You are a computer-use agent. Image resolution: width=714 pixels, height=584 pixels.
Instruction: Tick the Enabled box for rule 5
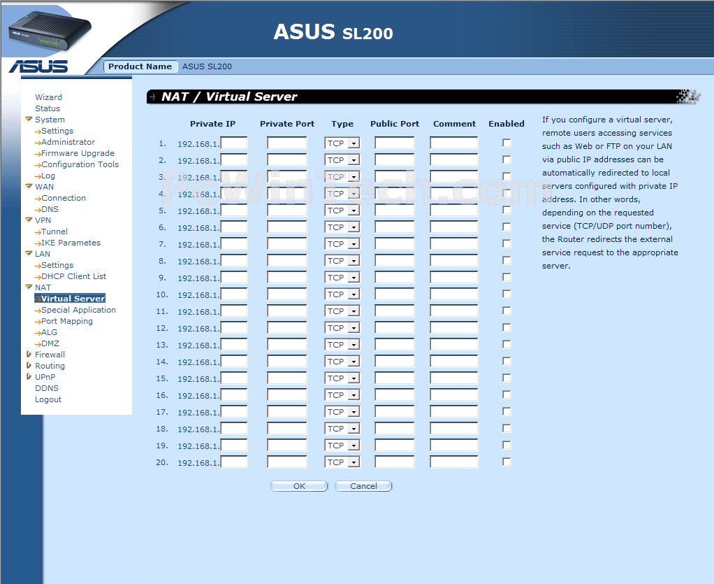(507, 210)
